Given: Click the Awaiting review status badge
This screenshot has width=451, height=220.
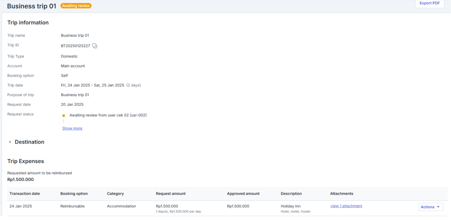Looking at the screenshot, I should 76,6.
